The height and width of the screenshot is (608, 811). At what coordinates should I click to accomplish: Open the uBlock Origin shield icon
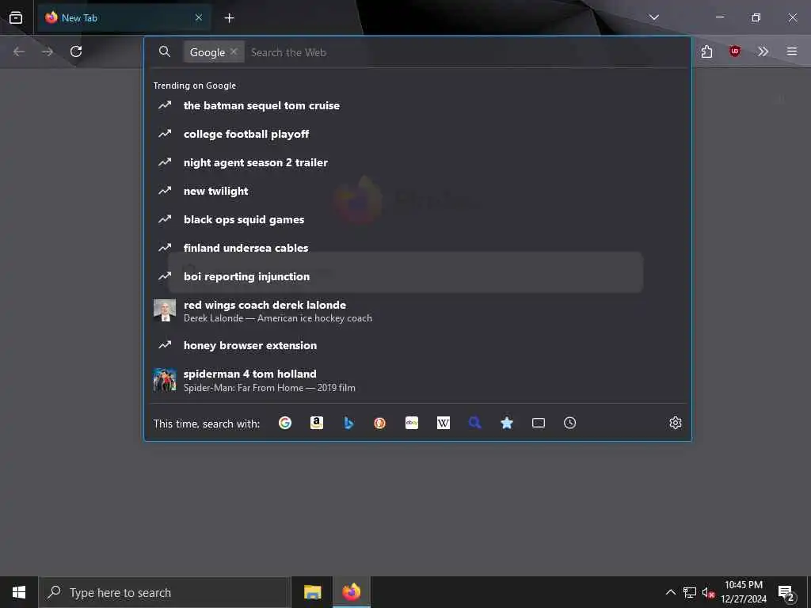734,51
